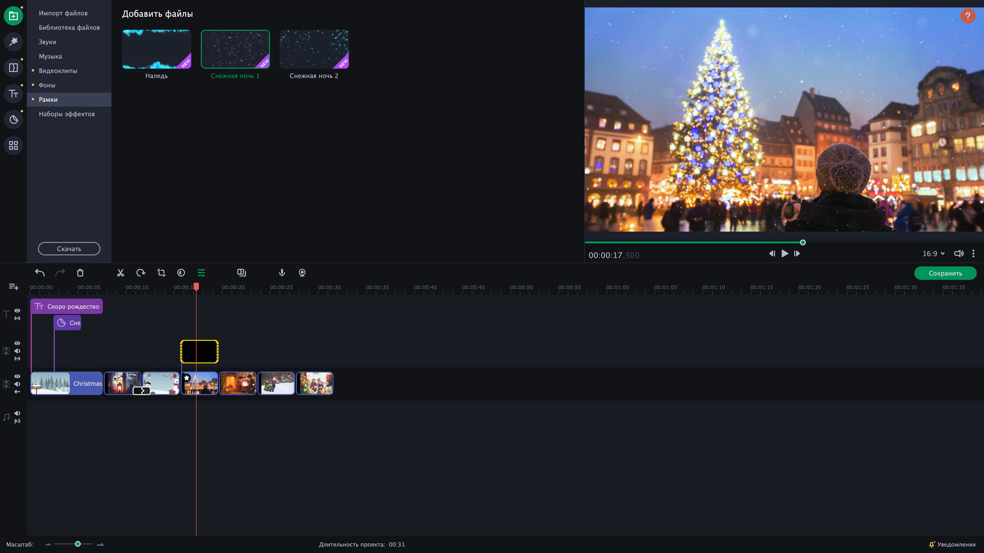The image size is (984, 553).
Task: Open the 16:9 aspect ratio dropdown
Action: pyautogui.click(x=933, y=253)
